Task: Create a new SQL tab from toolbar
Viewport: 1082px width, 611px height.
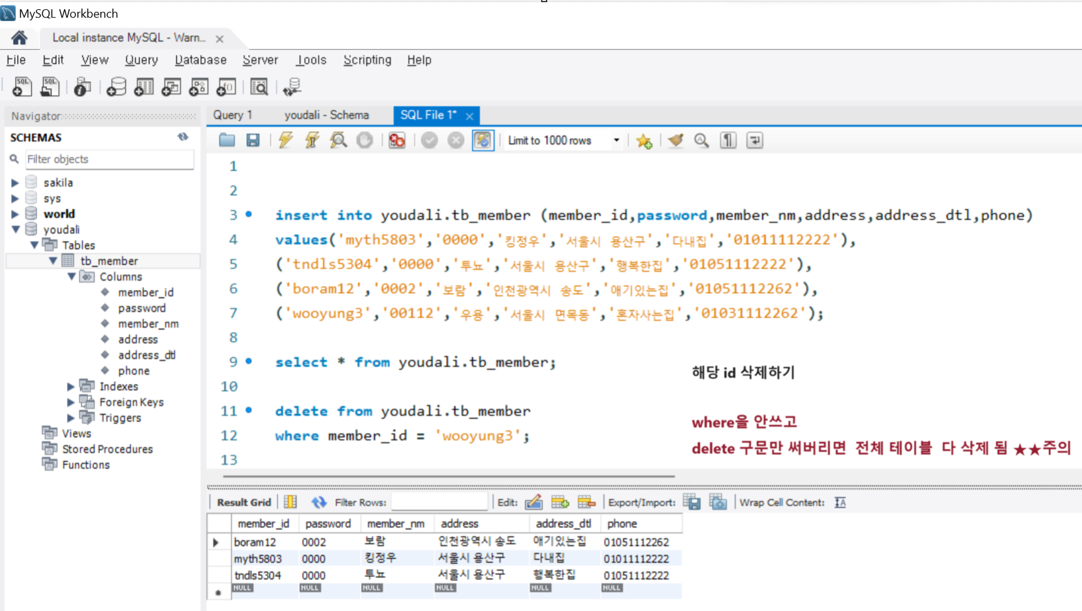Action: pos(22,86)
